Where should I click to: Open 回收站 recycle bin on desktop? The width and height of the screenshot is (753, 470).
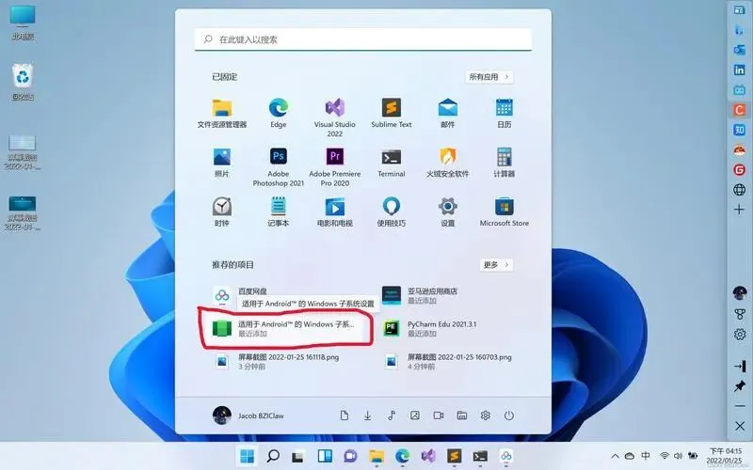point(23,82)
